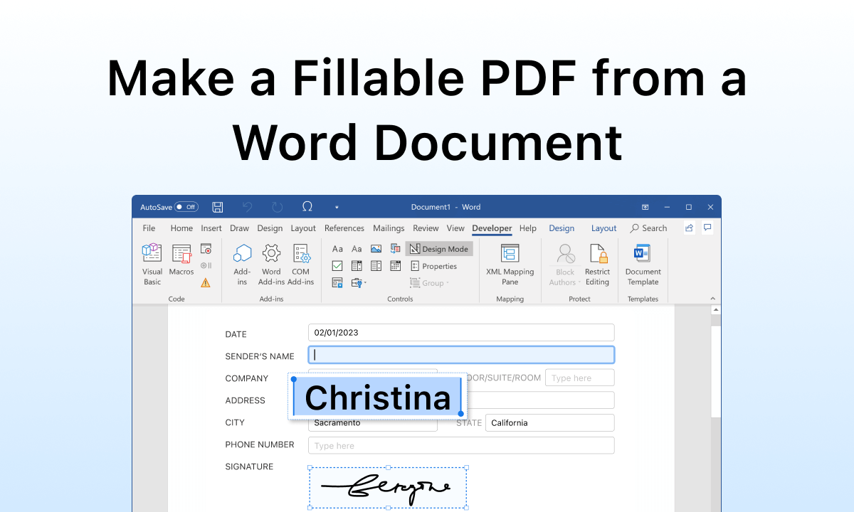This screenshot has height=512, width=854.
Task: Expand the Quick Access Toolbar customization arrow
Action: pos(336,206)
